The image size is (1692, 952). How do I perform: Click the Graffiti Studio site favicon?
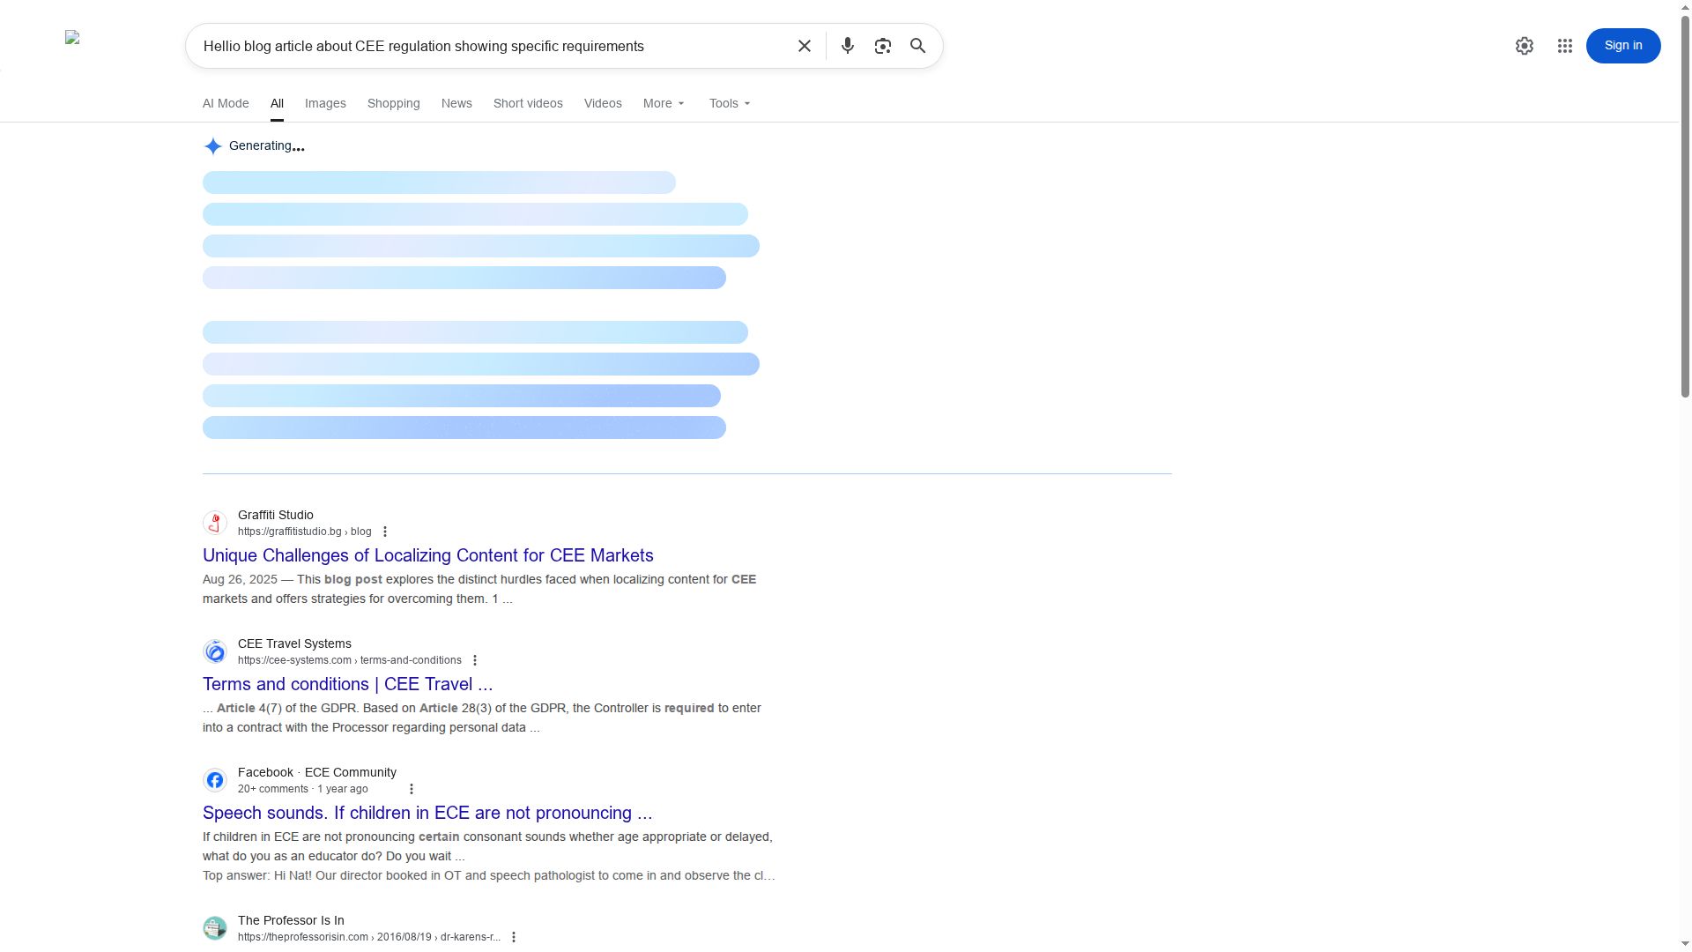click(x=214, y=523)
